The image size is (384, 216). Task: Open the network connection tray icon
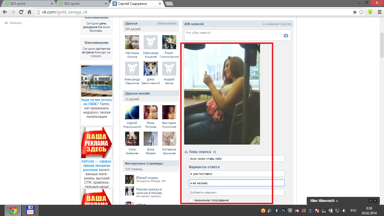(x=338, y=210)
